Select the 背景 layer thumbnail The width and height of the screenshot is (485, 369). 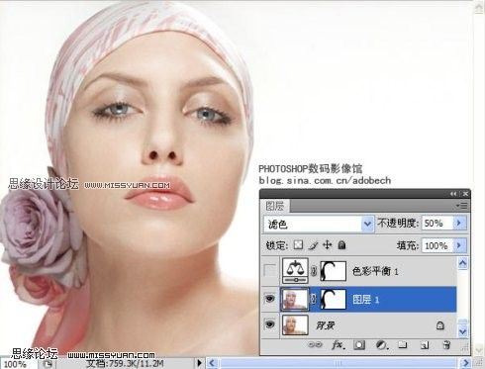coord(295,325)
